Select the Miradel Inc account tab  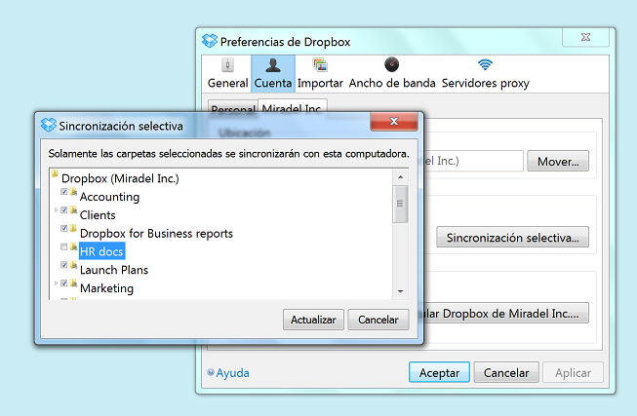point(292,106)
